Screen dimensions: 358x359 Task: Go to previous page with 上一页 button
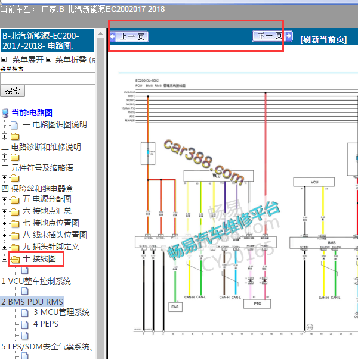[x=129, y=36]
